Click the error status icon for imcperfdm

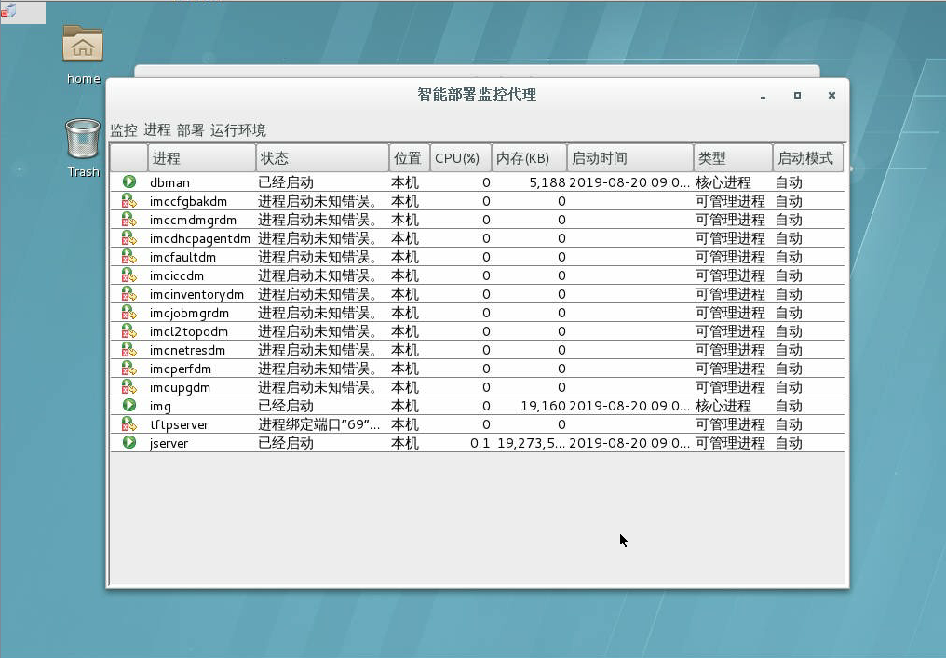pos(129,368)
